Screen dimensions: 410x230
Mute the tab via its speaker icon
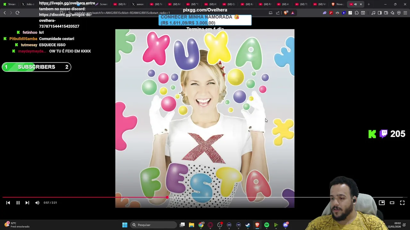tap(356, 4)
